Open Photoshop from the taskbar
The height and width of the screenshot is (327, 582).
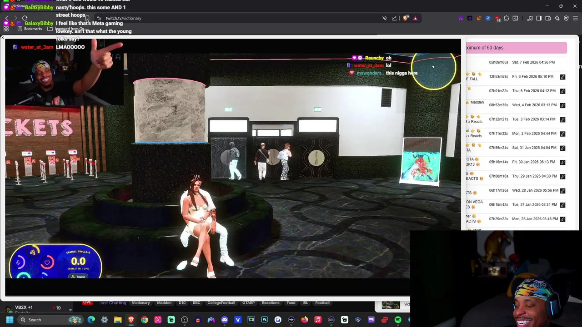[x=264, y=320]
